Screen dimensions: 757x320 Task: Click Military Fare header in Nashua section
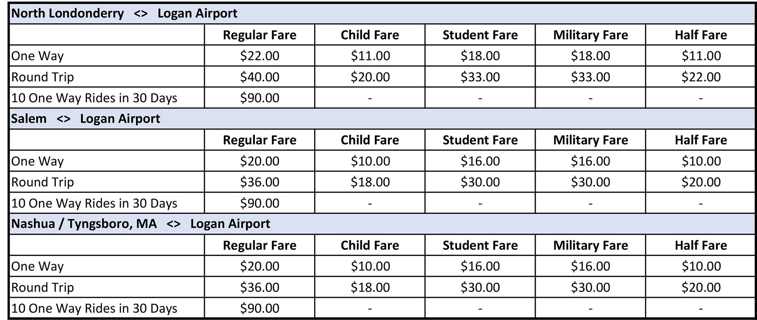[590, 245]
